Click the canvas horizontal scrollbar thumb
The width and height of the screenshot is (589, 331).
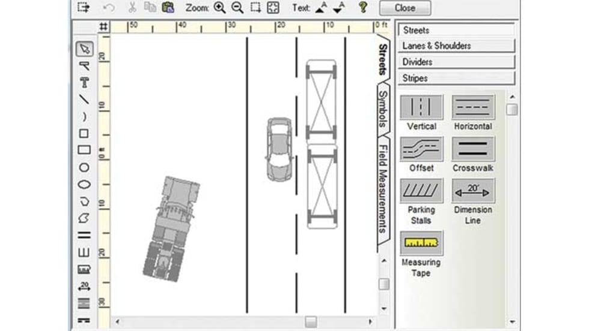click(311, 322)
